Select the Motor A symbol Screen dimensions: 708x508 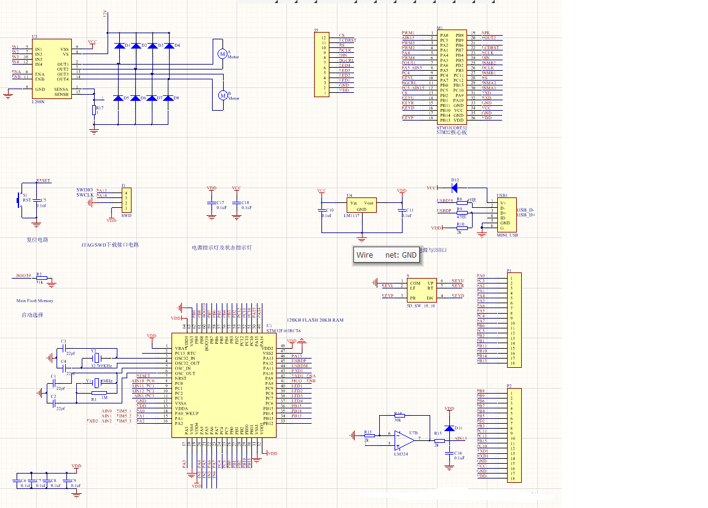pyautogui.click(x=222, y=54)
